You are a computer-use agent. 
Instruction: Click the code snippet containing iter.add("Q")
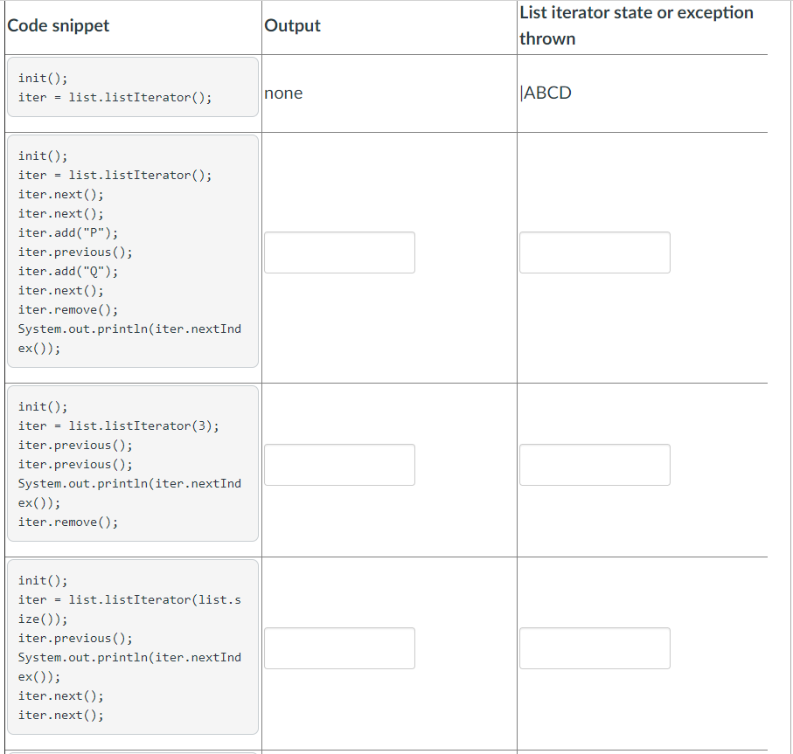click(131, 252)
